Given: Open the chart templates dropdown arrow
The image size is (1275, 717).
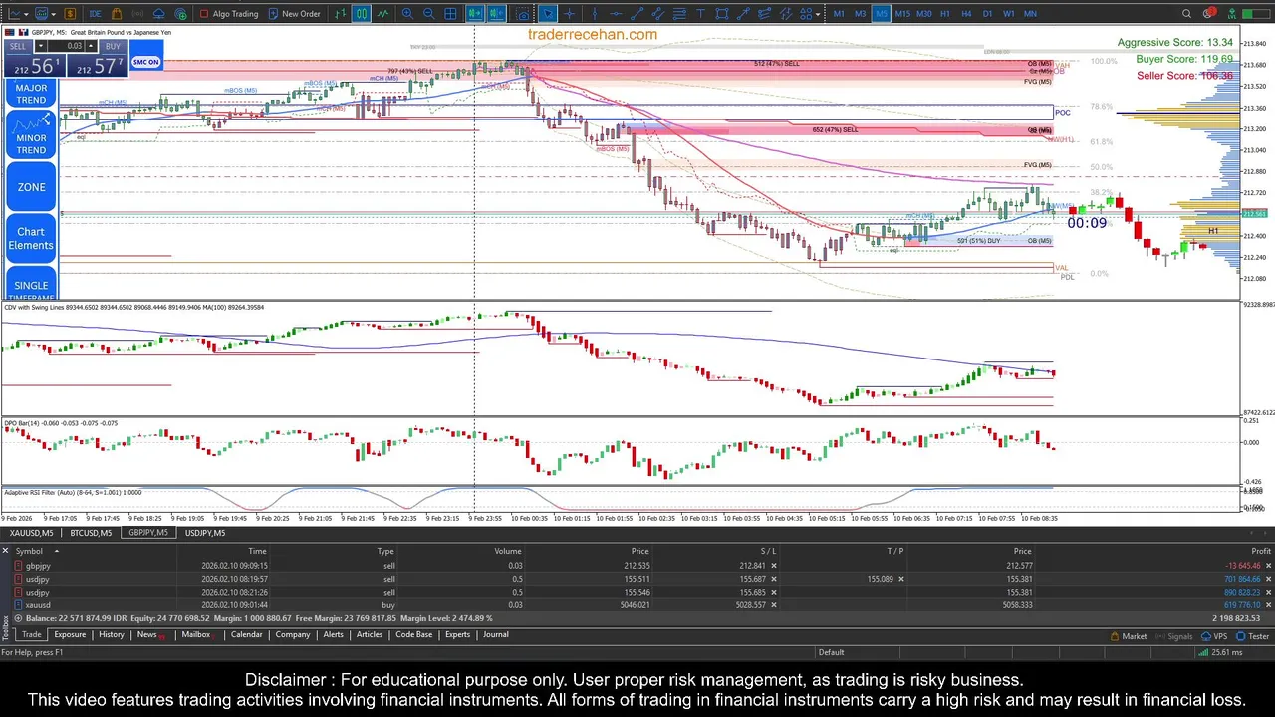Looking at the screenshot, I should pos(53,14).
